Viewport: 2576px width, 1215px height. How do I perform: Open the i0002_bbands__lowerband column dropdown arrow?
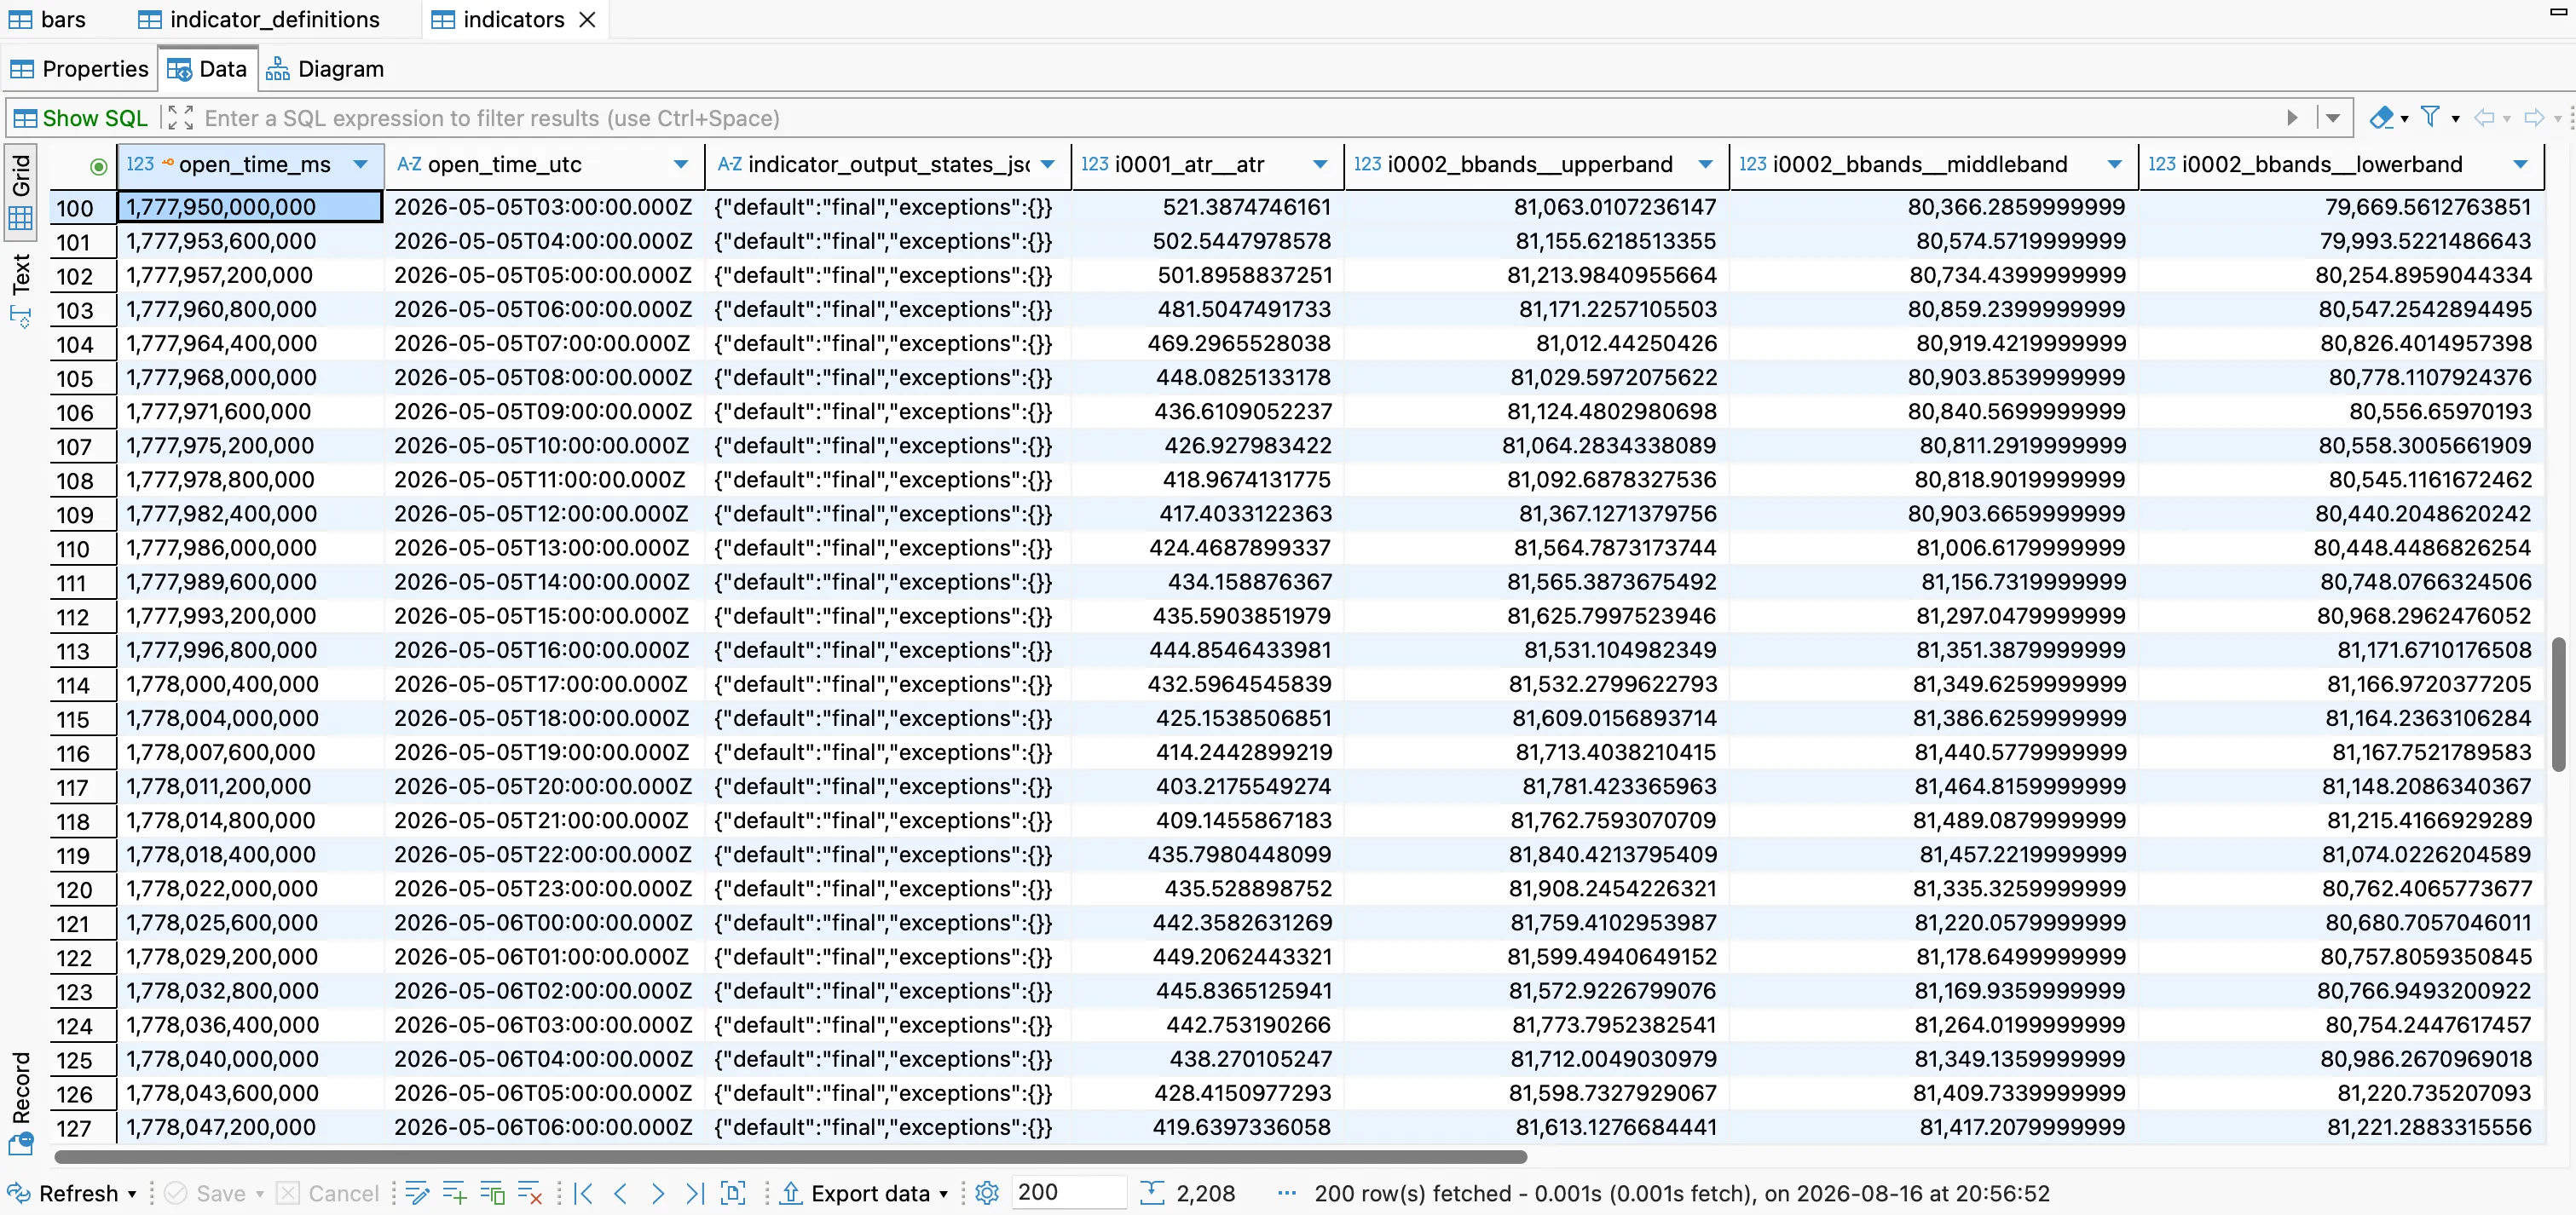(x=2521, y=164)
